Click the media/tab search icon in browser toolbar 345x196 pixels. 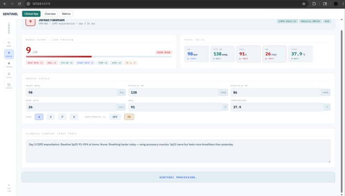coord(325,4)
